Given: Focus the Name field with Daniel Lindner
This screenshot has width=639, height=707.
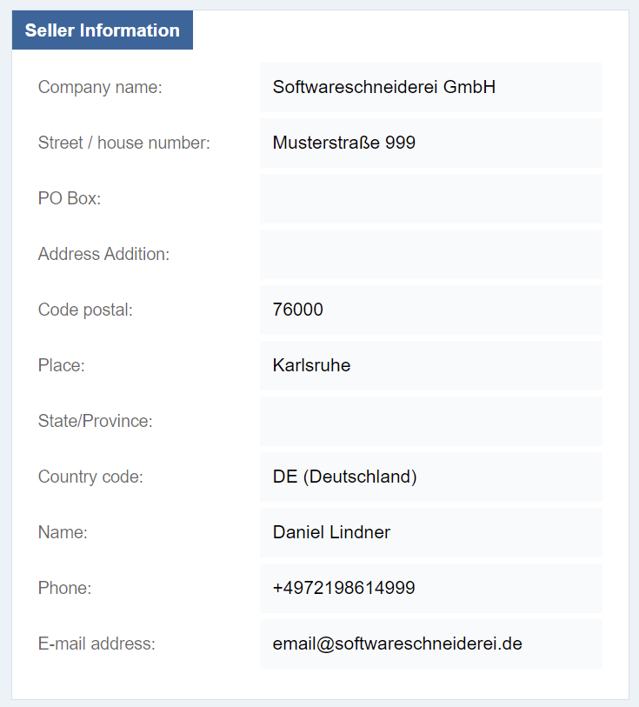Looking at the screenshot, I should [x=430, y=532].
